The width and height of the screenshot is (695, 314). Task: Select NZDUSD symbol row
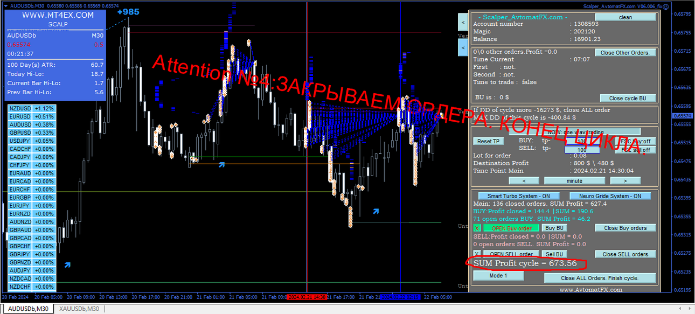point(32,108)
